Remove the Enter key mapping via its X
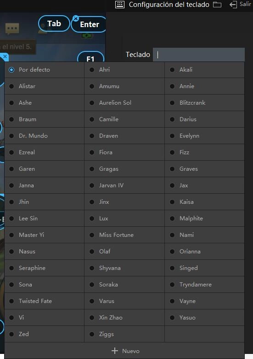 (x=76, y=18)
